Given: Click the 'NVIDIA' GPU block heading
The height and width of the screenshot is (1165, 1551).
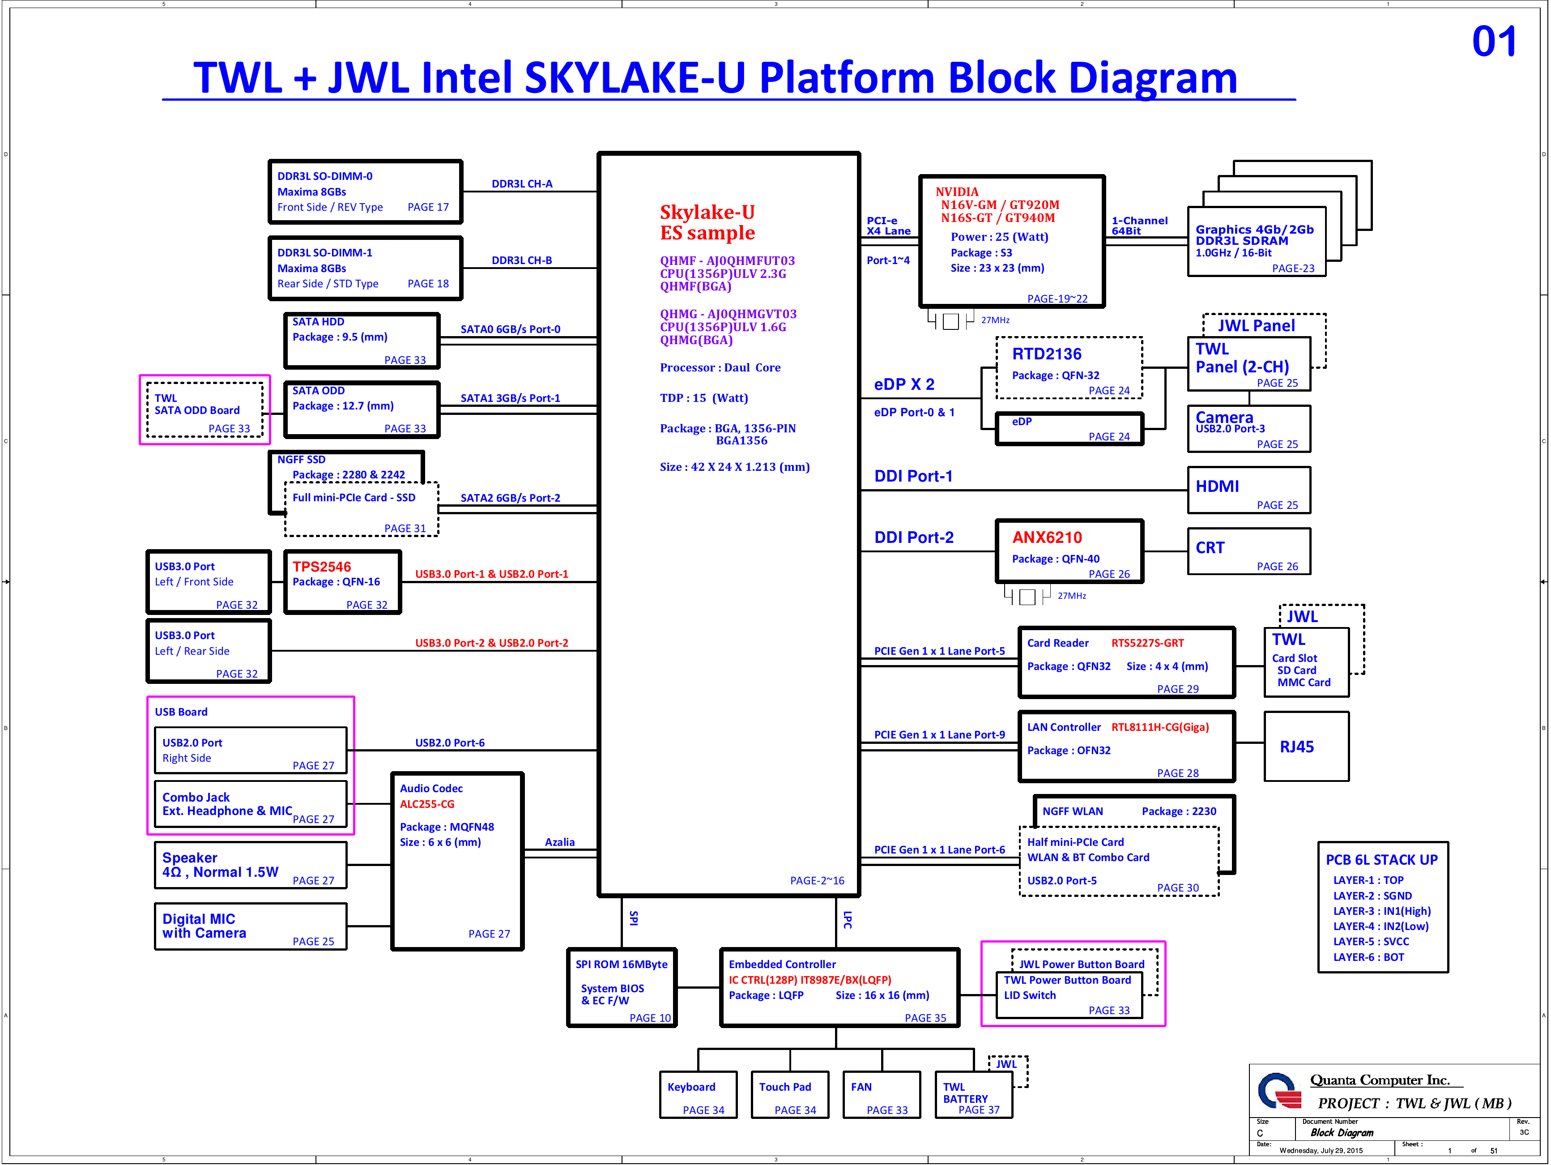Looking at the screenshot, I should pos(956,192).
